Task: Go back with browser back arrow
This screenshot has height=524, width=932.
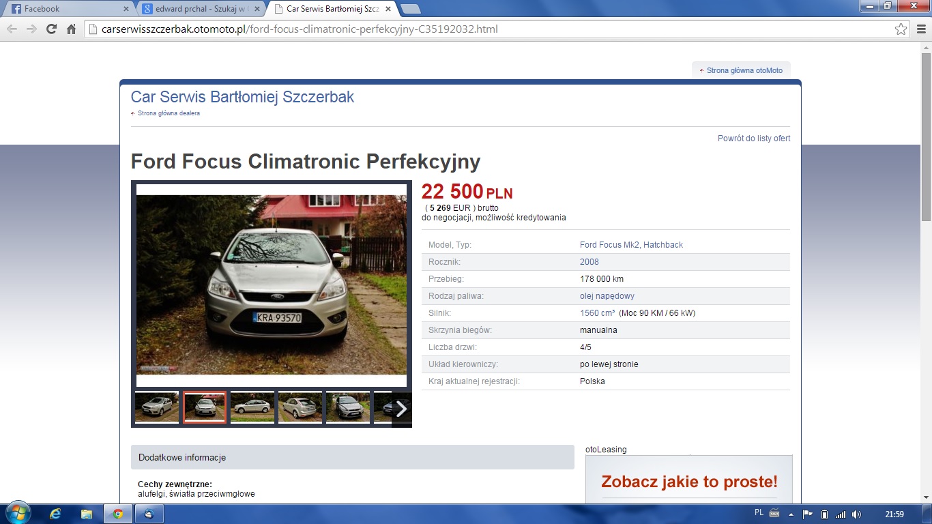Action: [12, 29]
